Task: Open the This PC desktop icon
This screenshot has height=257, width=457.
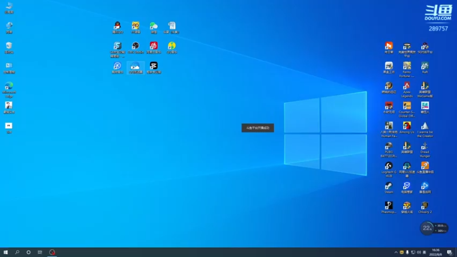Action: 9,8
